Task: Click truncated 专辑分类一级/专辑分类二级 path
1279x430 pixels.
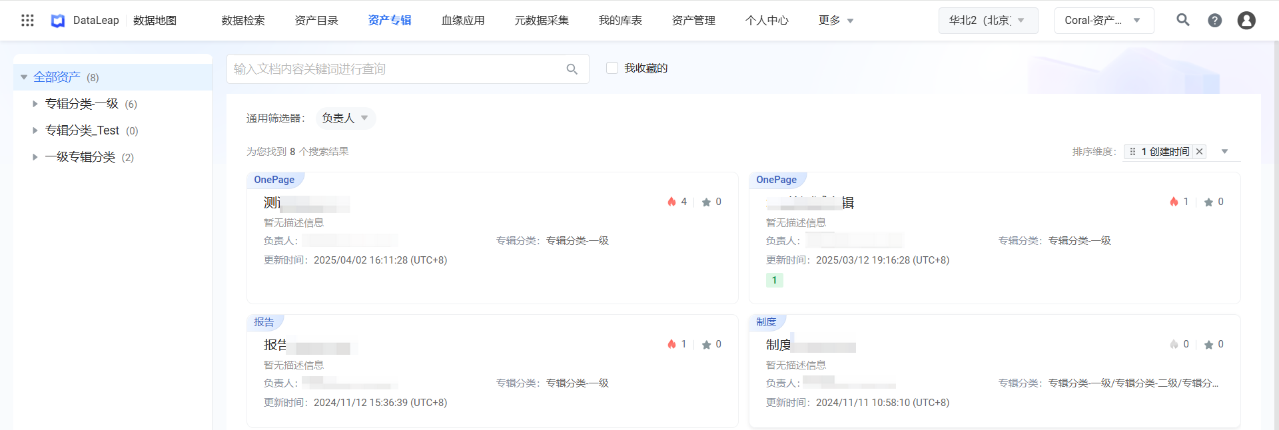Action: (1134, 383)
